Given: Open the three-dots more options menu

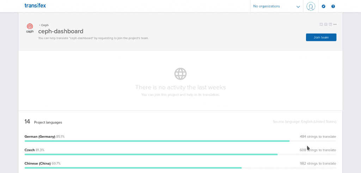Looking at the screenshot, I should coord(335,24).
